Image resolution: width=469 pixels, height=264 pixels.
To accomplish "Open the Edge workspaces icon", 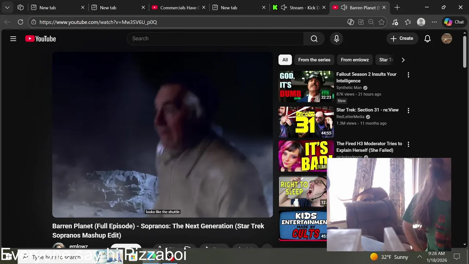I will pyautogui.click(x=21, y=7).
